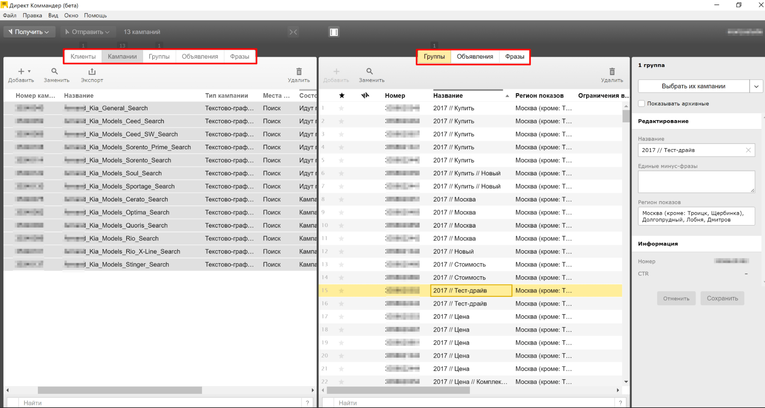Open the Правка menu
This screenshot has height=408, width=765.
tap(32, 16)
